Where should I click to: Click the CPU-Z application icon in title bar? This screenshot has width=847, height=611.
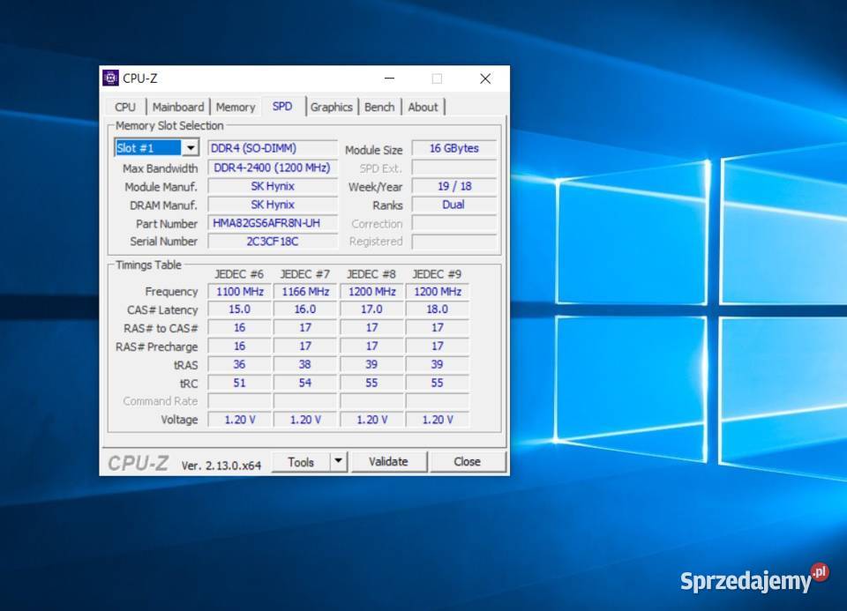[111, 78]
